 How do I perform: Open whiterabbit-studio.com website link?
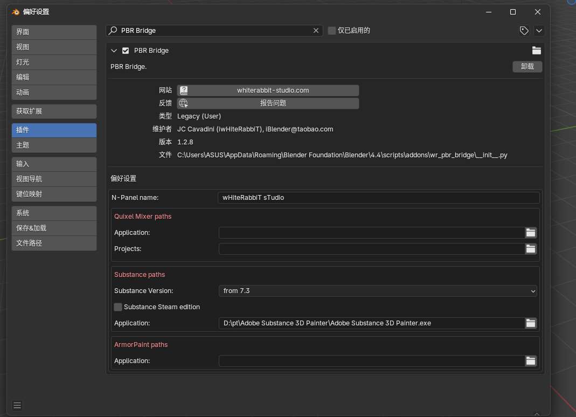(x=268, y=91)
